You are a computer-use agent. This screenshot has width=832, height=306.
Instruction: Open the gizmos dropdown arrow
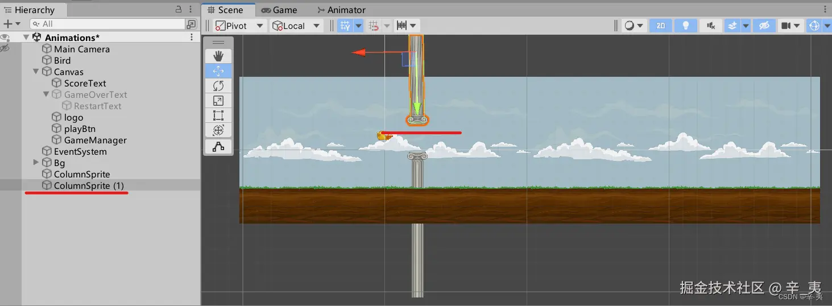pyautogui.click(x=827, y=26)
